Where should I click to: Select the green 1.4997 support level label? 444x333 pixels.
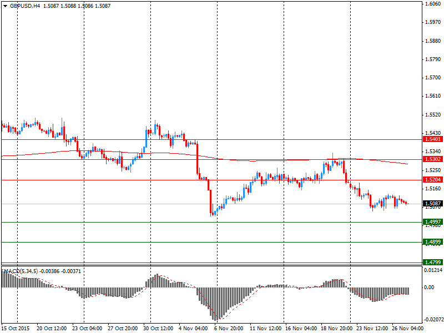433,221
